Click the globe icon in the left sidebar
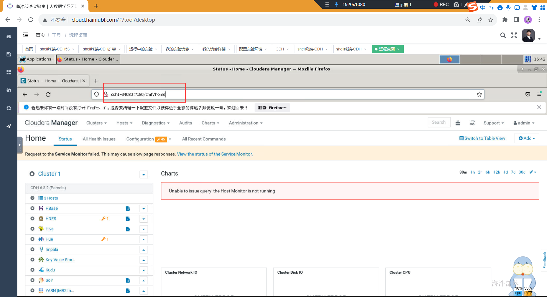Viewport: 547px width, 297px height. point(9,90)
